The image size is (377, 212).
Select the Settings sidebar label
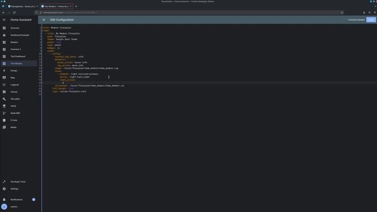[14, 188]
